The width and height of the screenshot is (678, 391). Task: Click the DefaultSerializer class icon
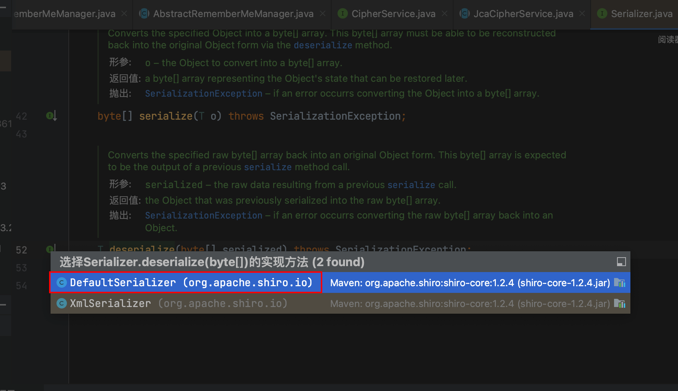click(62, 282)
